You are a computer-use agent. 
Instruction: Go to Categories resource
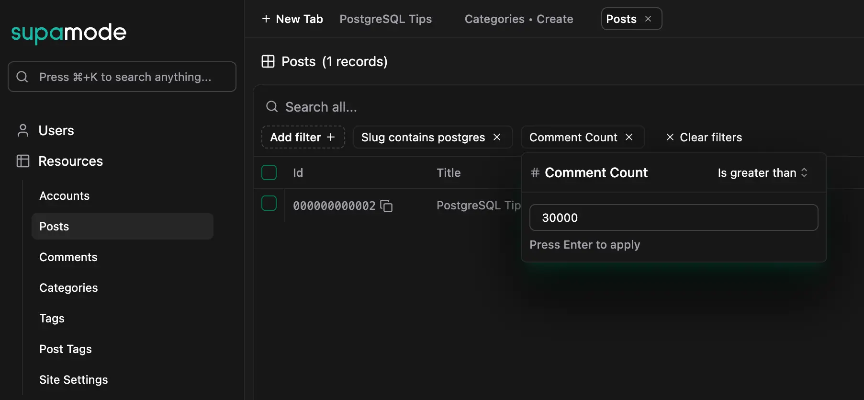tap(68, 287)
